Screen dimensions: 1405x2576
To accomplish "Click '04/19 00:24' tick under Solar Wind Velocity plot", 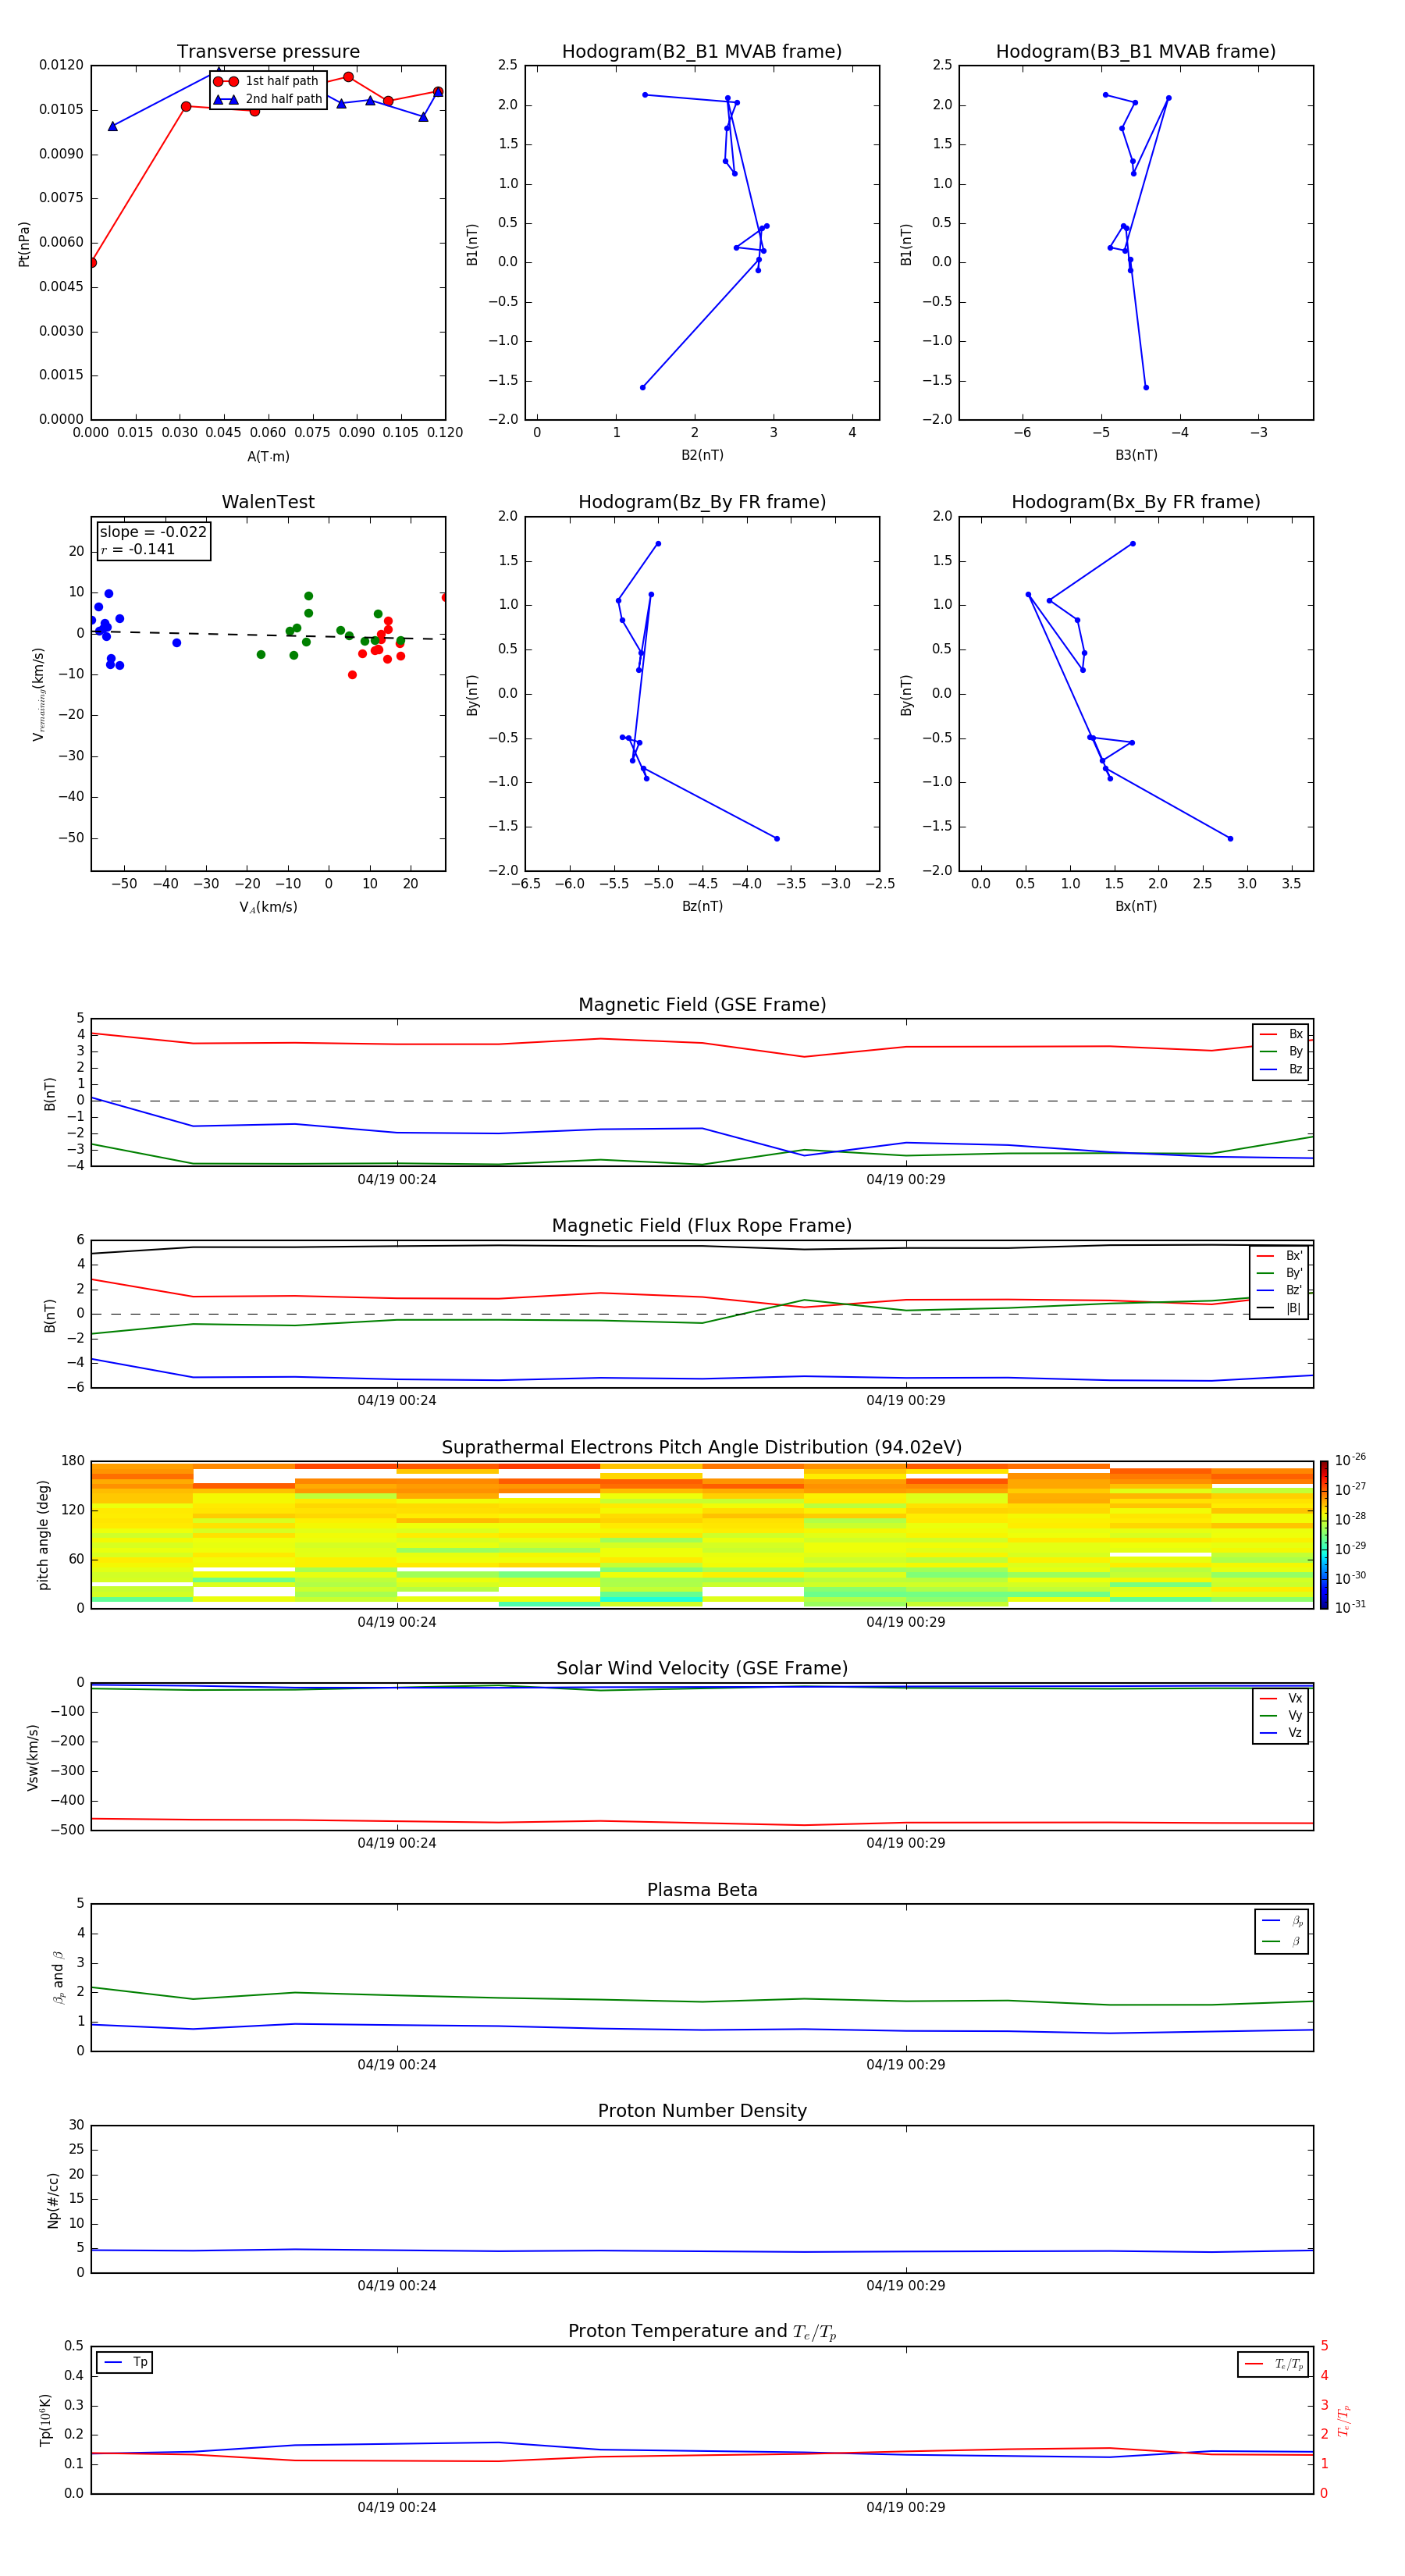I will (397, 1843).
